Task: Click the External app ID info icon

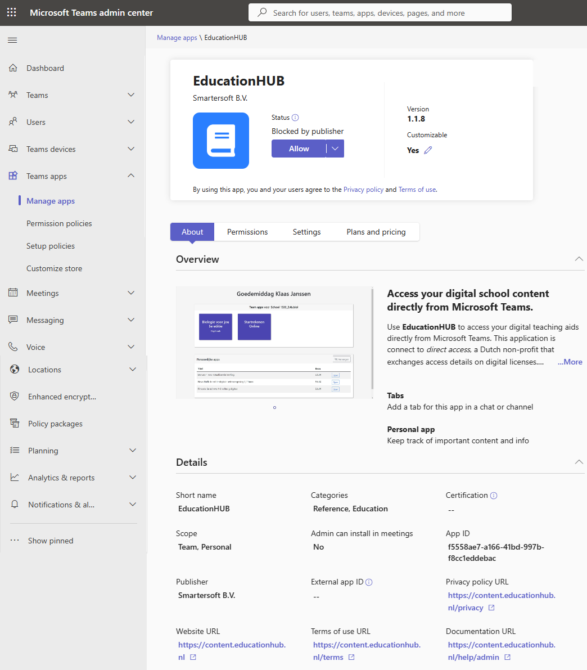Action: tap(369, 582)
